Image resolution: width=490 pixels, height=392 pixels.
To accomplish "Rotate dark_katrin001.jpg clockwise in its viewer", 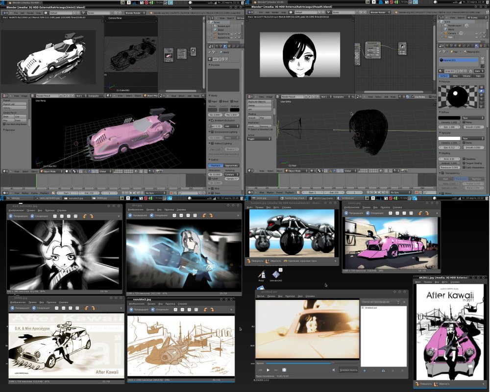I will (91, 216).
